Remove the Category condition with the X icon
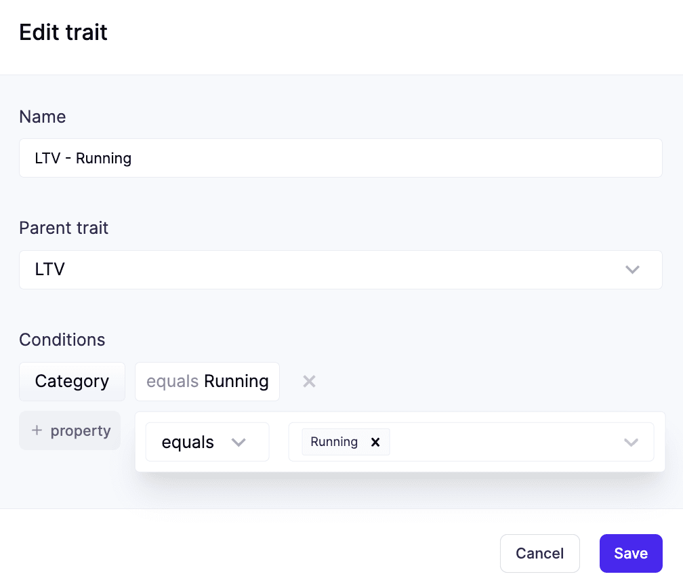The image size is (683, 587). pos(309,382)
